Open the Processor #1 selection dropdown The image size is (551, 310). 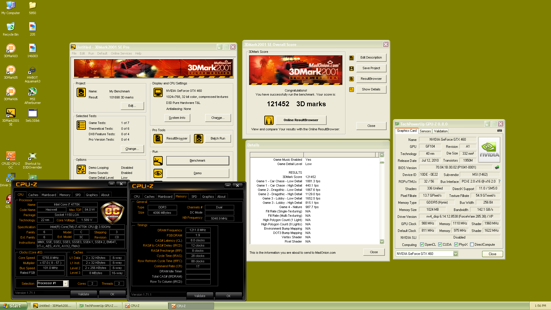(65, 284)
